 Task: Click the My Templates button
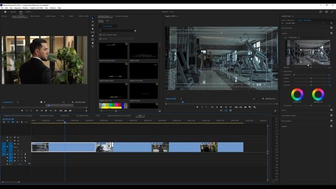108,26
